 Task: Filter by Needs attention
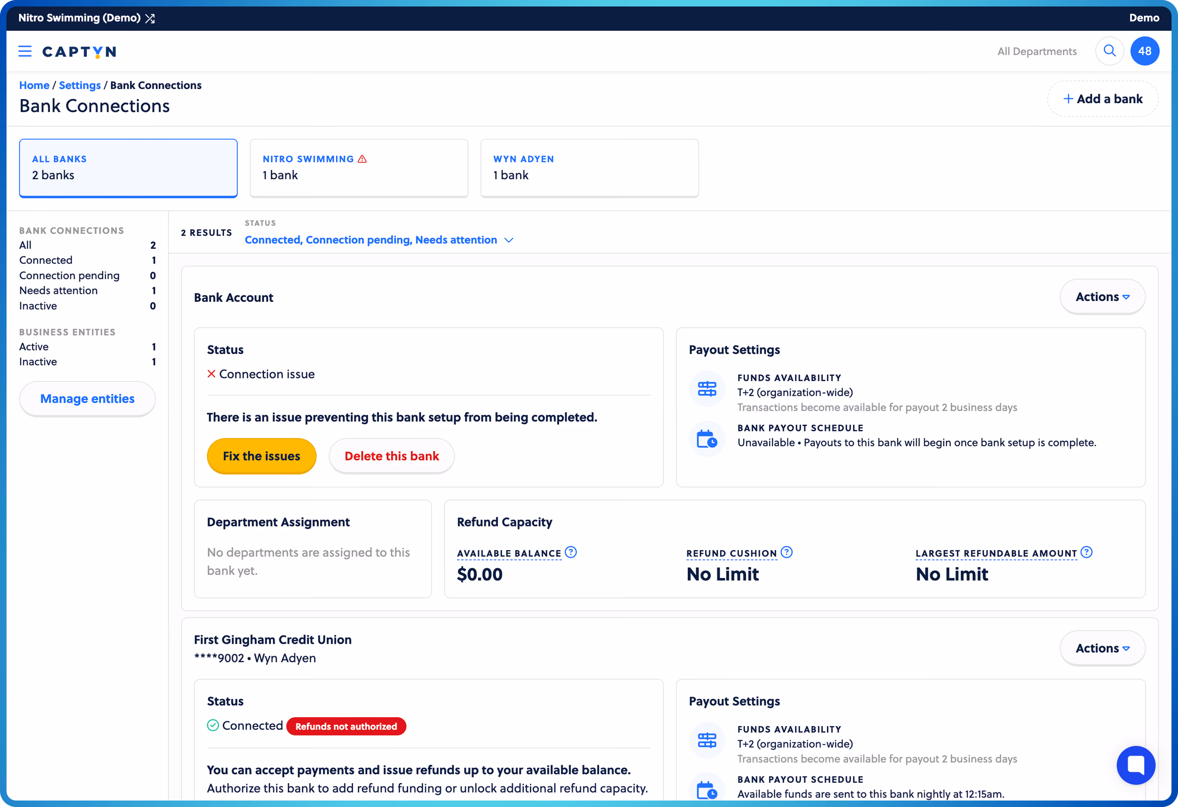tap(87, 291)
